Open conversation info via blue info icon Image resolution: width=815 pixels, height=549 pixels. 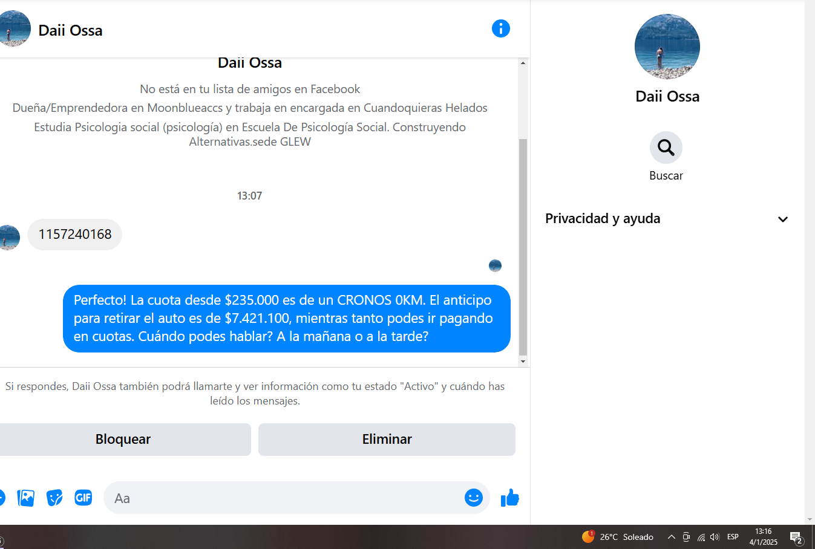pos(500,28)
